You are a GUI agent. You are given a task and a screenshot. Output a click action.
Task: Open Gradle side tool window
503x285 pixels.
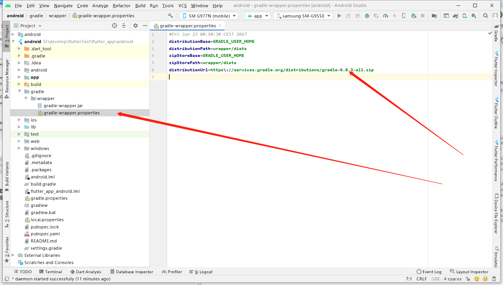[496, 32]
